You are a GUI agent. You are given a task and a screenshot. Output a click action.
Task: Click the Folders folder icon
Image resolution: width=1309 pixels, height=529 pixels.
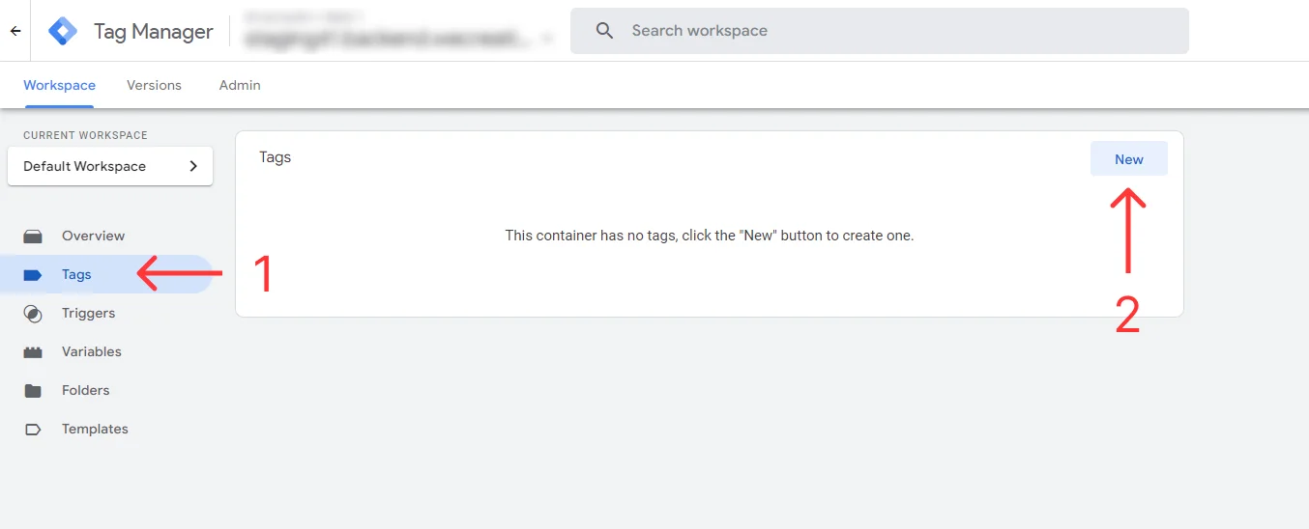(33, 391)
